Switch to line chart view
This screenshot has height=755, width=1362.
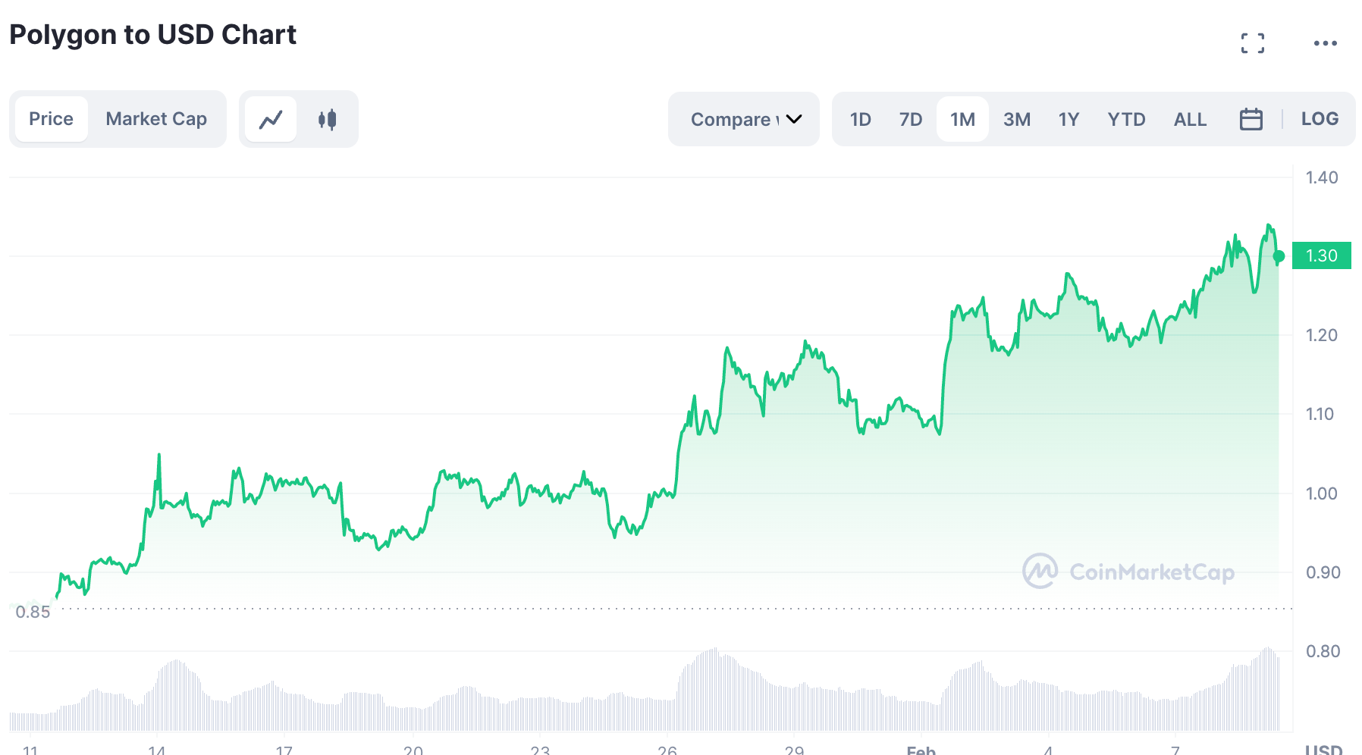pyautogui.click(x=271, y=119)
